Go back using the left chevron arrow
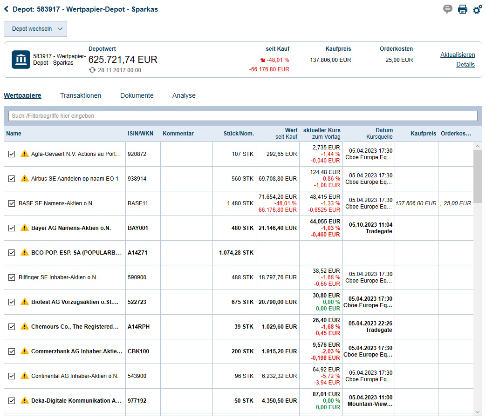This screenshot has height=418, width=486. point(6,9)
